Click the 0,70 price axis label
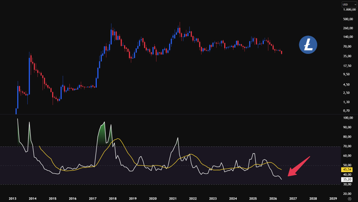The image size is (358, 202). pos(346,110)
